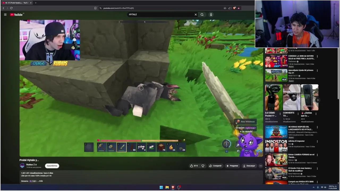340x191 pixels.
Task: Open Brave sidebar panel icon
Action: [x=225, y=8]
